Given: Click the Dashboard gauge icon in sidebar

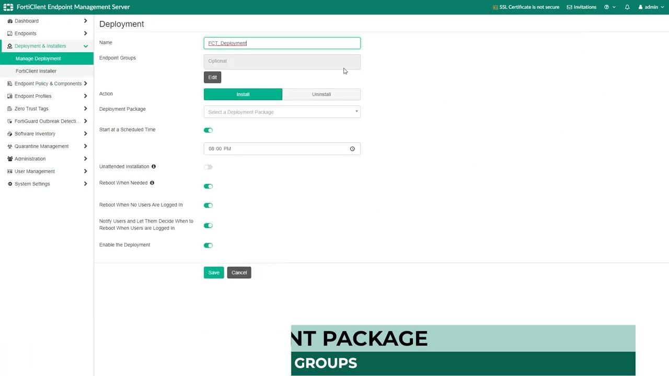Looking at the screenshot, I should point(10,21).
